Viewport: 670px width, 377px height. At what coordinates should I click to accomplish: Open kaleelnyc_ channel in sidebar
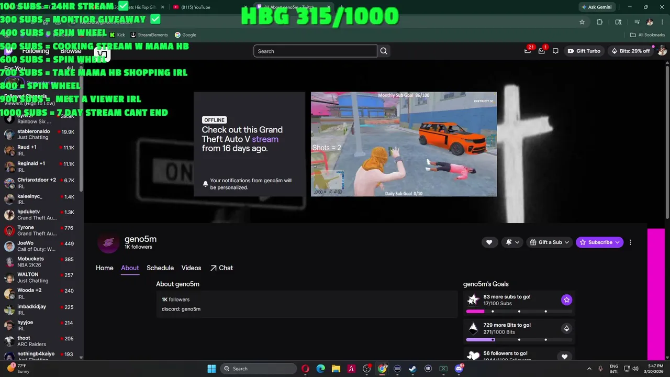(40, 199)
